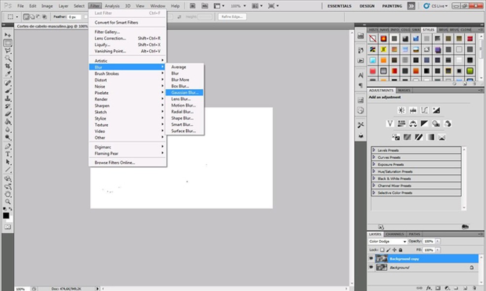The image size is (486, 291).
Task: Open the Sharpen filter submenu
Action: 127,106
